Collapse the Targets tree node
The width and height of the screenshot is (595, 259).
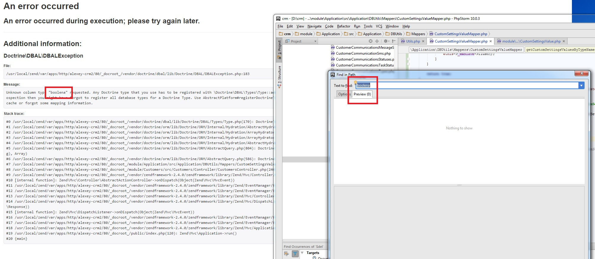[x=302, y=253]
